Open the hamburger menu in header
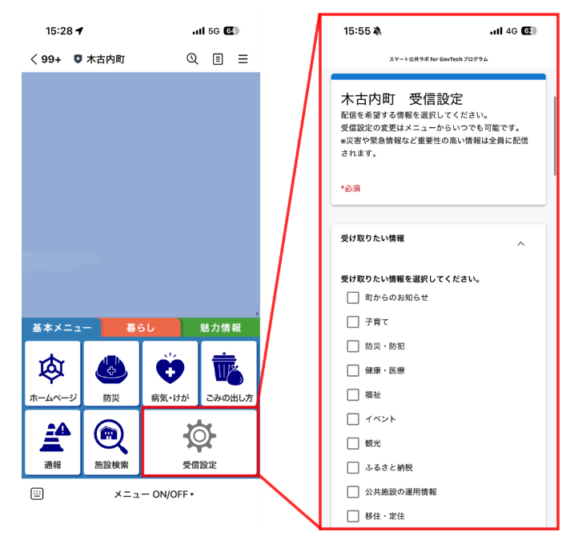Viewport: 570px width, 536px height. pos(243,59)
